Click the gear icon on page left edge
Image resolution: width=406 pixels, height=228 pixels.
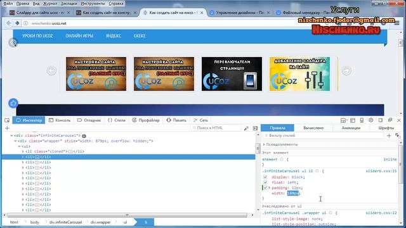tap(13, 42)
